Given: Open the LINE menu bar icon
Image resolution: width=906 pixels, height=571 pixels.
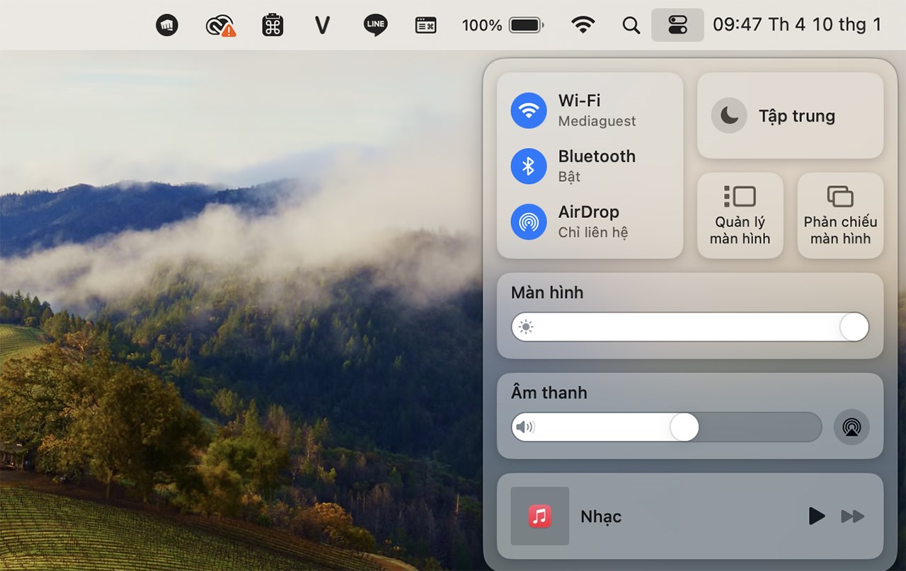Looking at the screenshot, I should 375,25.
